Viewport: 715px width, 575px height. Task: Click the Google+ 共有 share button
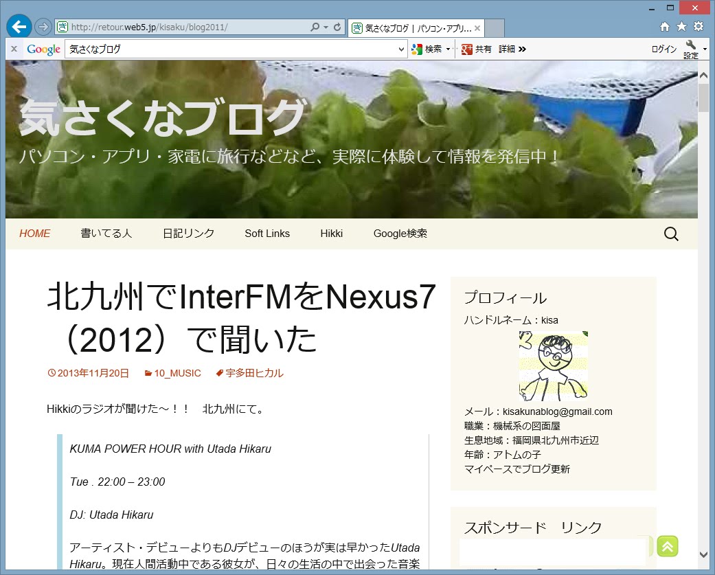477,49
